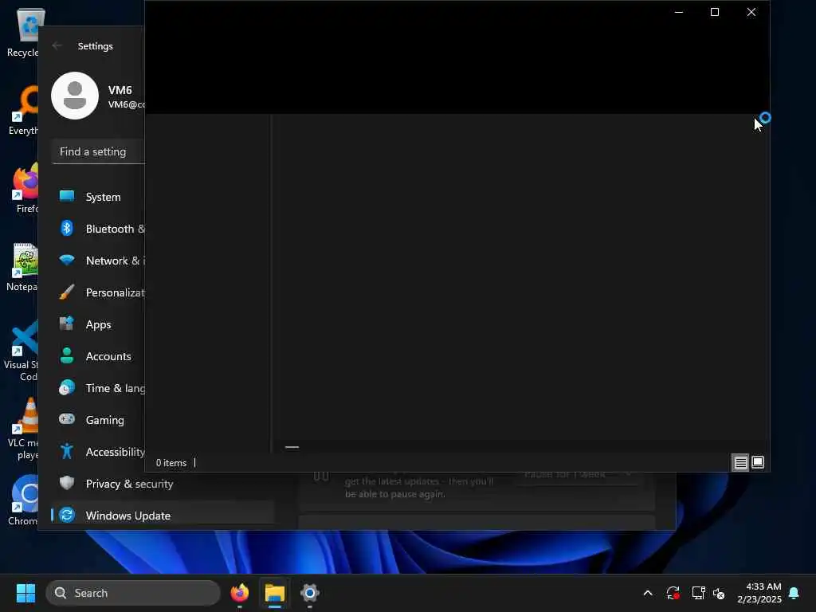Select the Visual Studio Code shortcut

pos(21,351)
